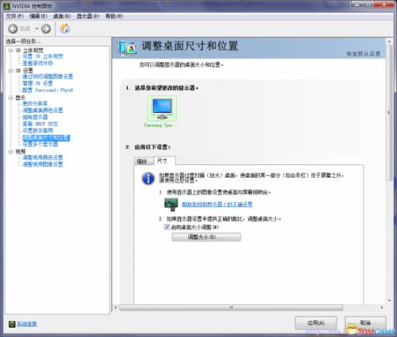Collapse the 视频 tree node

(10, 152)
